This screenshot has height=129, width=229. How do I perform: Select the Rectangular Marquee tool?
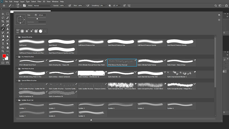pyautogui.click(x=8, y=14)
